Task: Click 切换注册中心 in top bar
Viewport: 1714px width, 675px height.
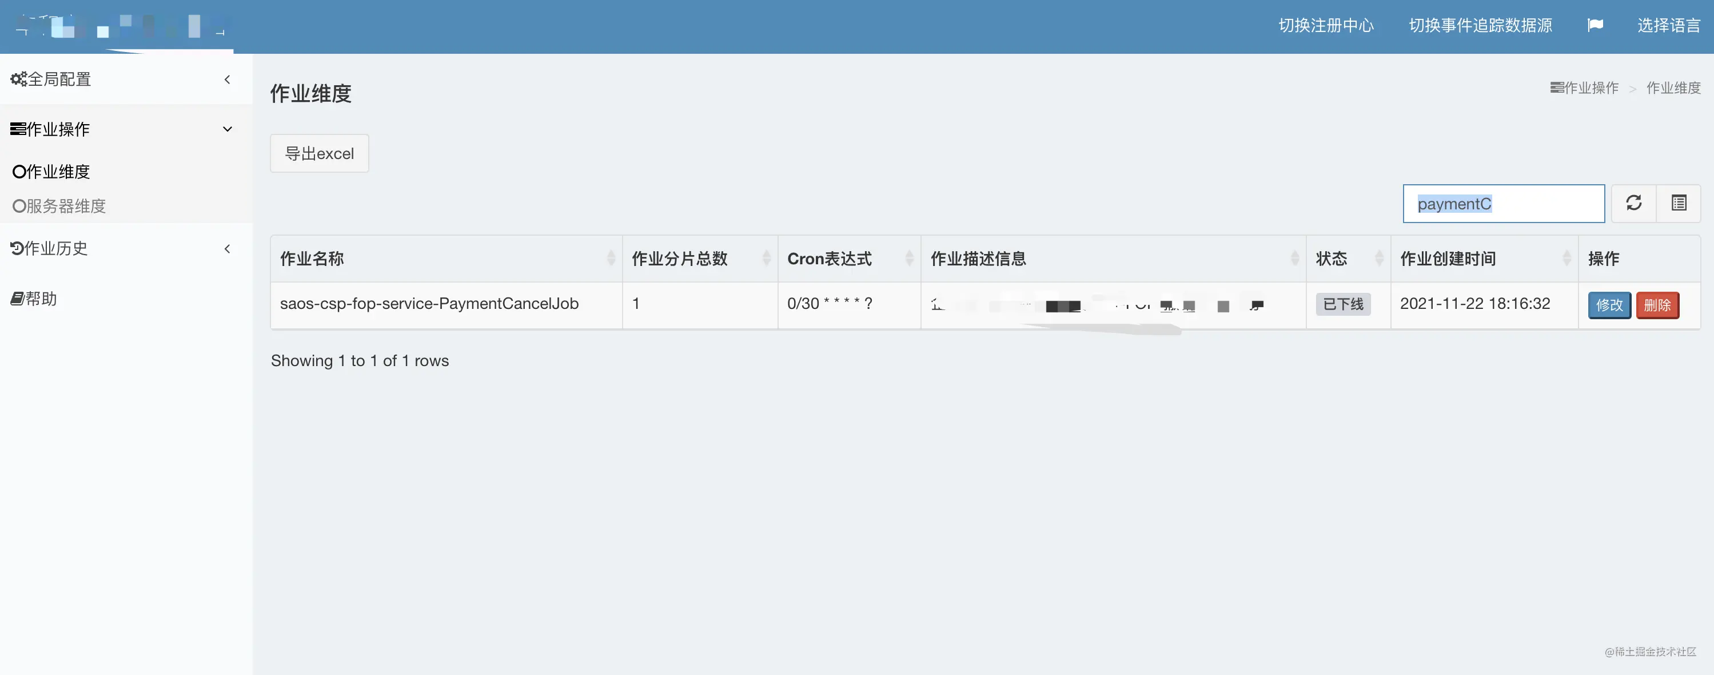Action: [x=1326, y=25]
